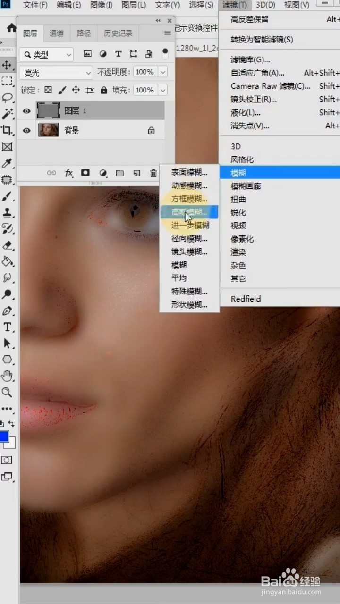Screen dimensions: 340x604
Task: Toggle smart object layer filter
Action: click(x=149, y=54)
